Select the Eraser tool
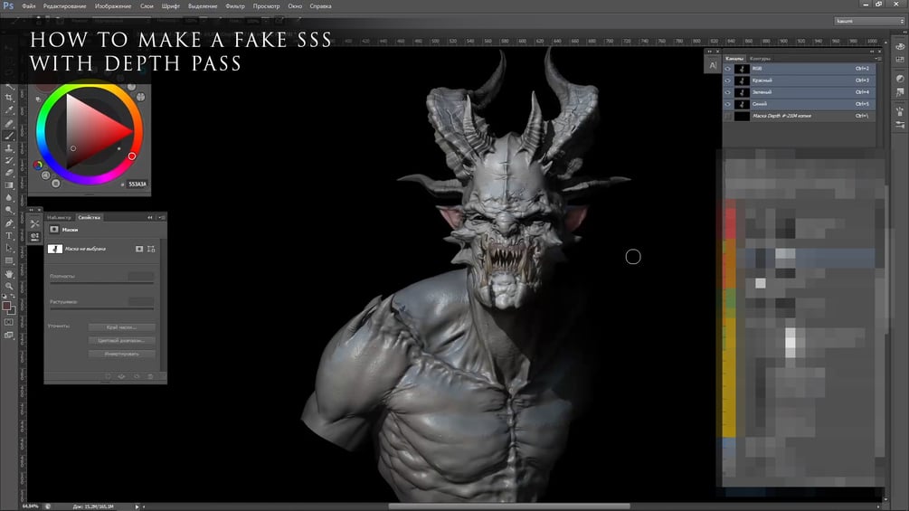 point(9,173)
